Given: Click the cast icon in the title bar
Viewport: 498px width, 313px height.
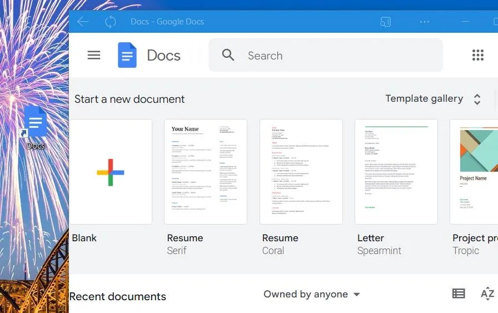Looking at the screenshot, I should pos(385,22).
